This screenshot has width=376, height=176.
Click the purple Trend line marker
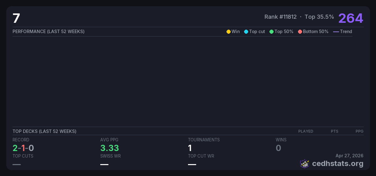tap(336, 32)
